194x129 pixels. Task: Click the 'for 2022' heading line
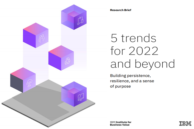pos(134,51)
